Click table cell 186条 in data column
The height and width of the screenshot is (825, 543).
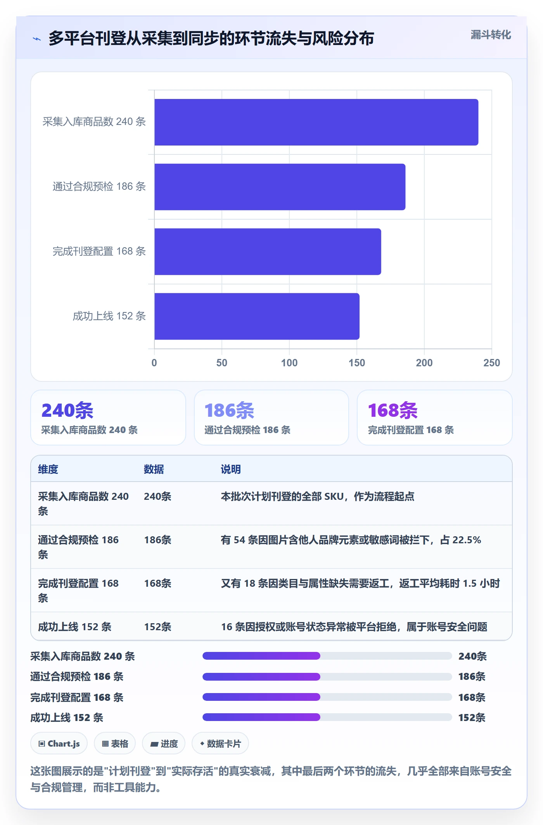157,540
